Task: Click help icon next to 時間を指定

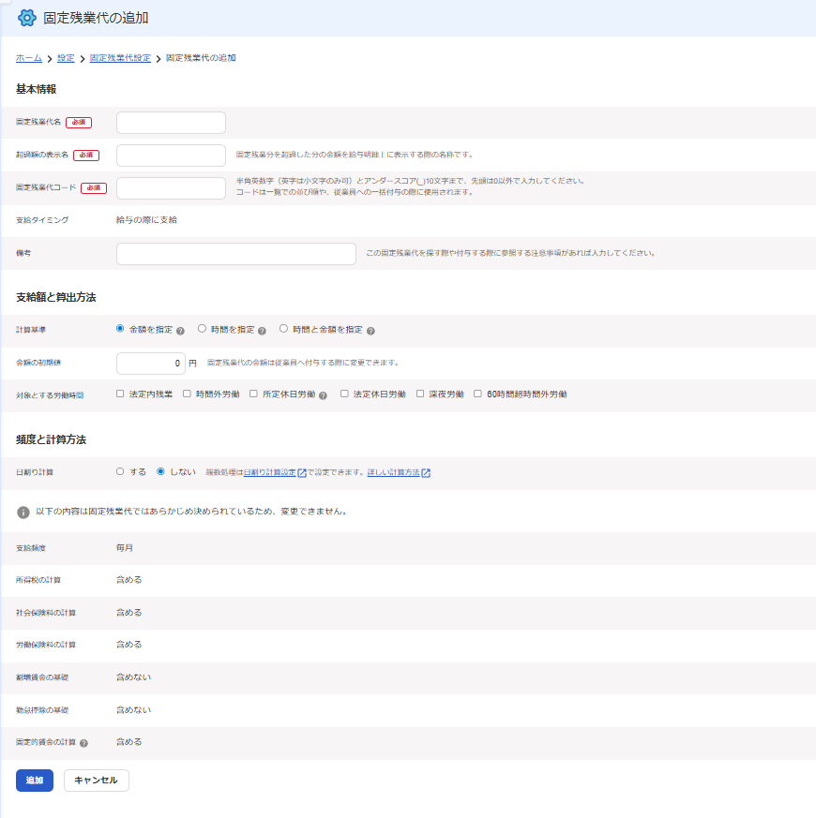Action: pyautogui.click(x=262, y=331)
